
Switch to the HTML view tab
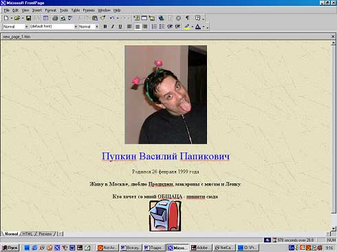(28, 234)
